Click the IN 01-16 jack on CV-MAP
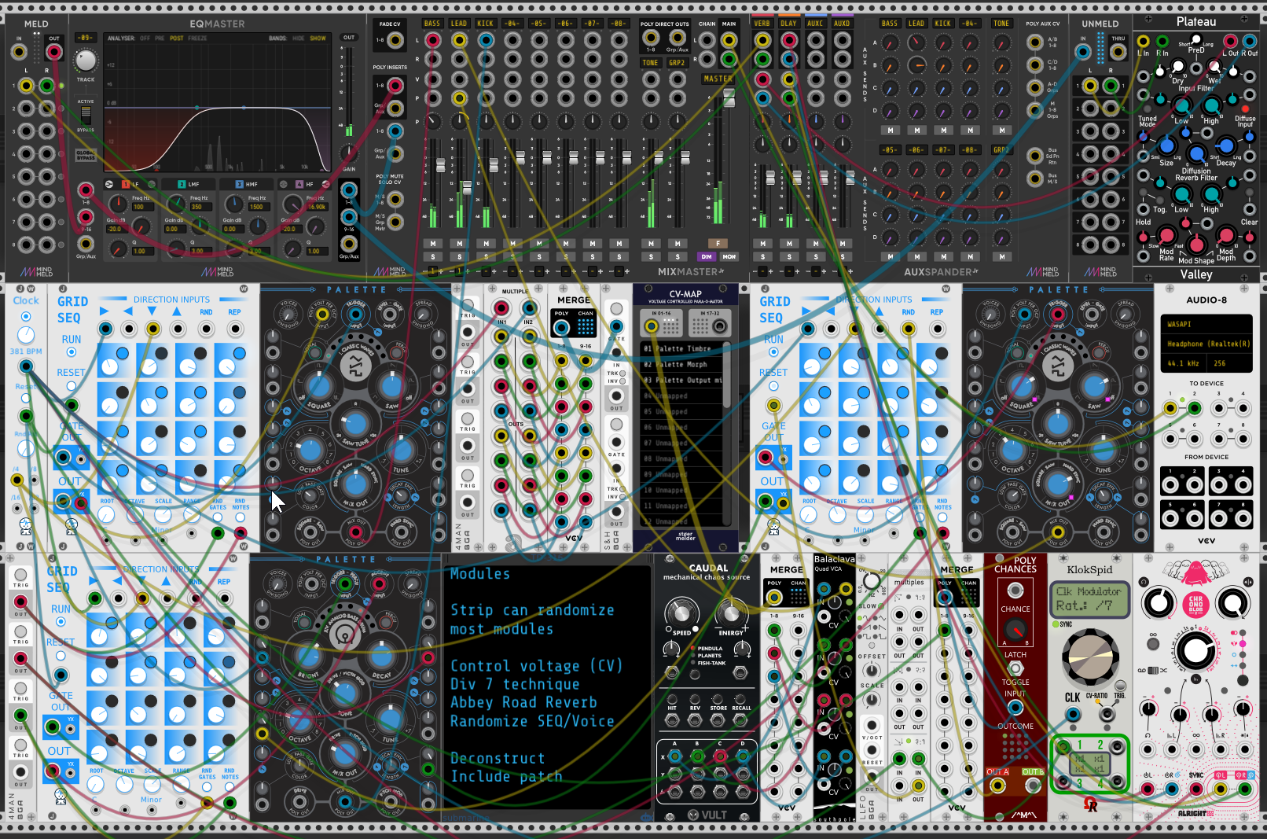 652,326
